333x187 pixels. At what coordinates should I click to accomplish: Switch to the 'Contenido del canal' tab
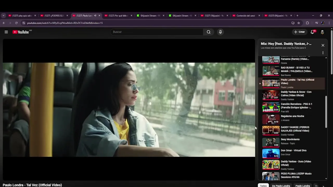tap(246, 16)
